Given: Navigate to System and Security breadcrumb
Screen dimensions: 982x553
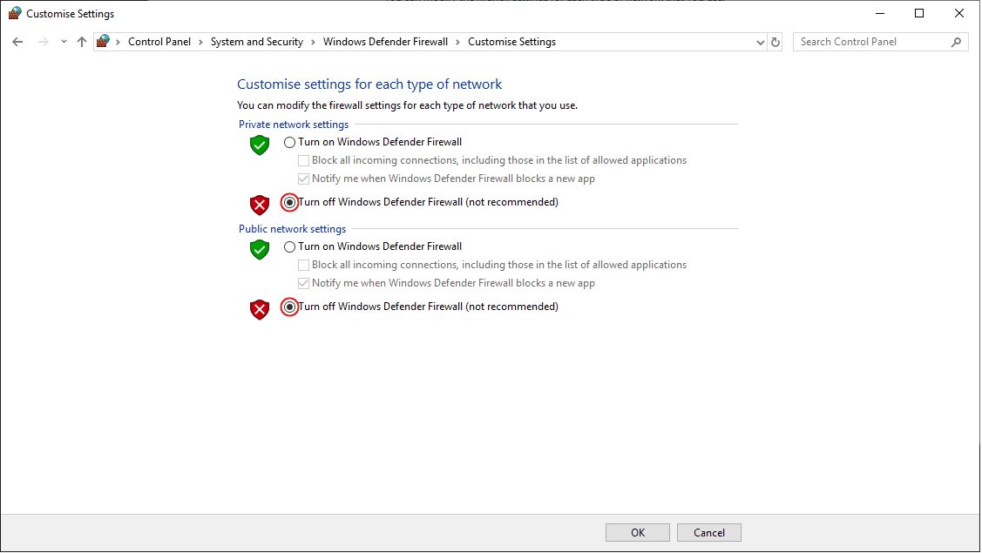Looking at the screenshot, I should point(256,42).
